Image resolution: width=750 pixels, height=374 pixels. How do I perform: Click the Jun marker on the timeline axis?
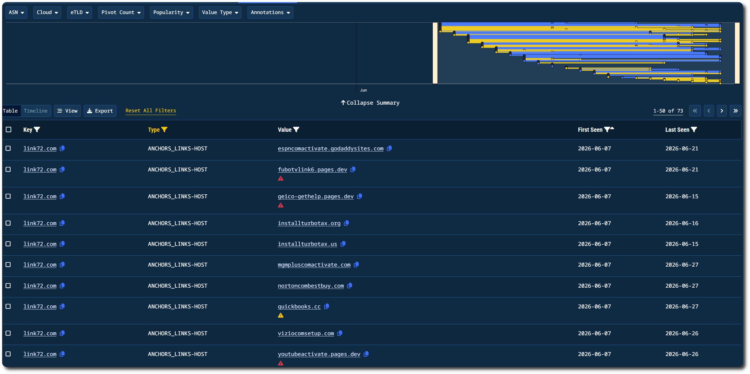pos(363,90)
